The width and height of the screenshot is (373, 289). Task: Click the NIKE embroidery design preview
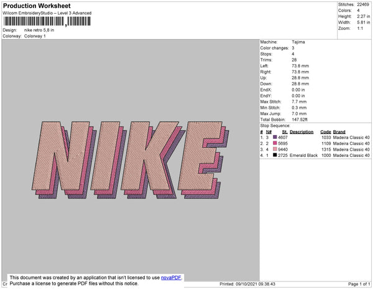click(x=131, y=160)
